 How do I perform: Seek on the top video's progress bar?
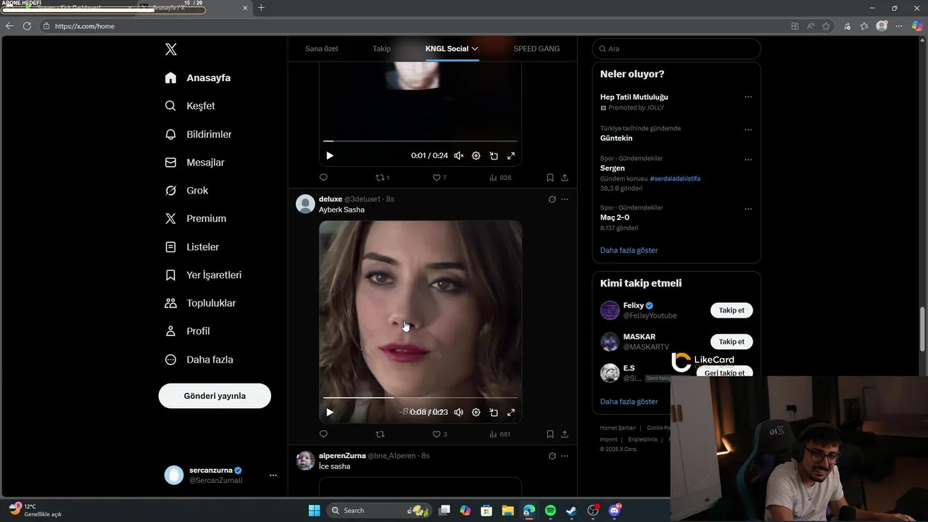pos(420,141)
